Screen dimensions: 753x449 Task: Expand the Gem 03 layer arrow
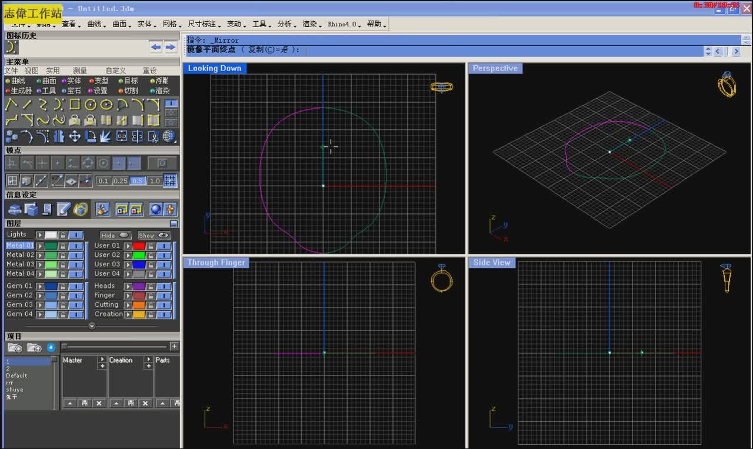(41, 305)
